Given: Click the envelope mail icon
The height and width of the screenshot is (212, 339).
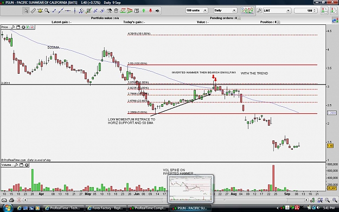Looking at the screenshot, I should pos(4,200).
